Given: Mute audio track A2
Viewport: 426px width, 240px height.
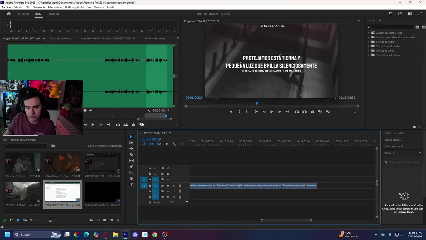Looking at the screenshot, I should tap(168, 191).
